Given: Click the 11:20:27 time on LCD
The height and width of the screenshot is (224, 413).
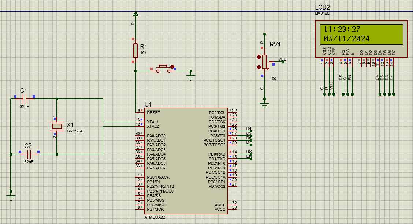Looking at the screenshot, I should (342, 30).
